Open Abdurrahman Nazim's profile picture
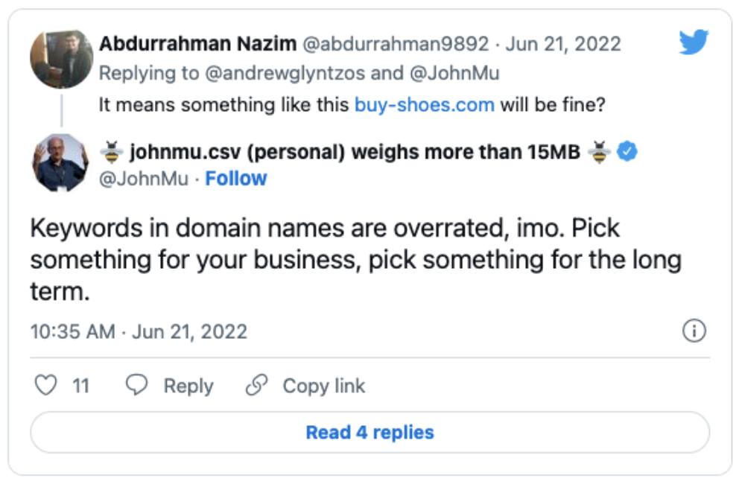 (60, 59)
